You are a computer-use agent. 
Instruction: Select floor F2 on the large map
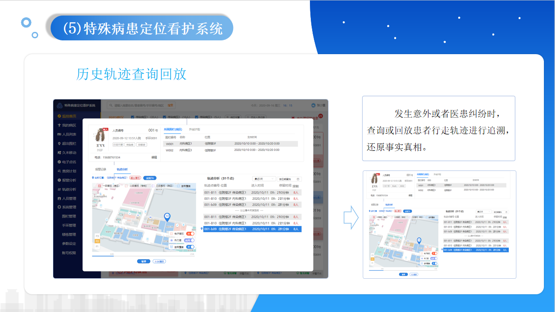coord(97,241)
